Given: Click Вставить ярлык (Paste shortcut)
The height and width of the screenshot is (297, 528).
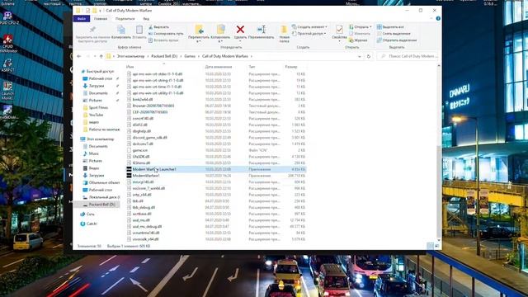Looking at the screenshot, I should (x=163, y=40).
